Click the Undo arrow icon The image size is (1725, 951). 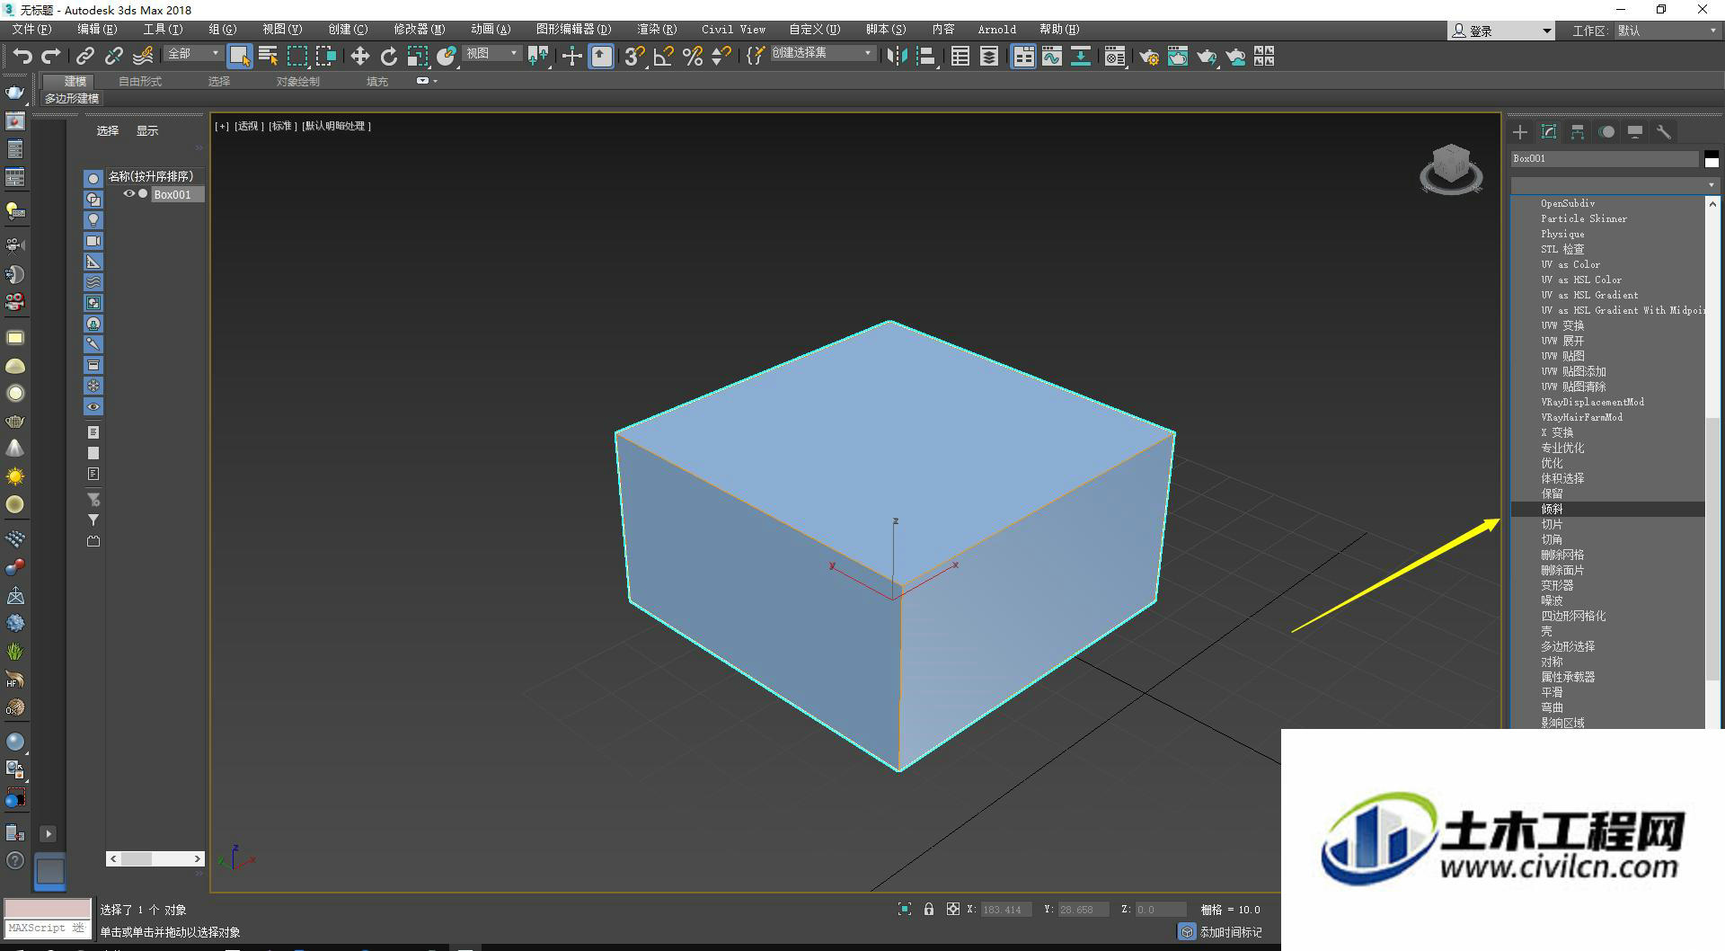pos(22,57)
